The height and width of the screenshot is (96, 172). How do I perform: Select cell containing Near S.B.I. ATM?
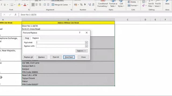pyautogui.click(x=68, y=80)
